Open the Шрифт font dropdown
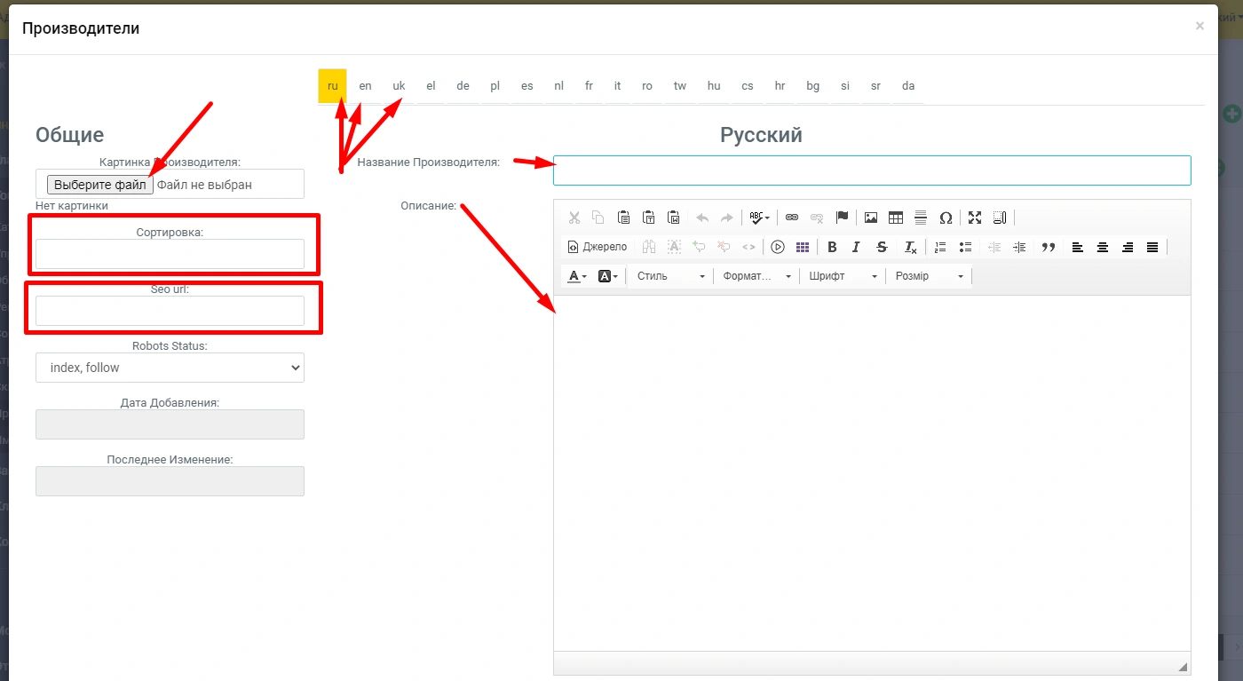Viewport: 1243px width, 681px height. [843, 276]
